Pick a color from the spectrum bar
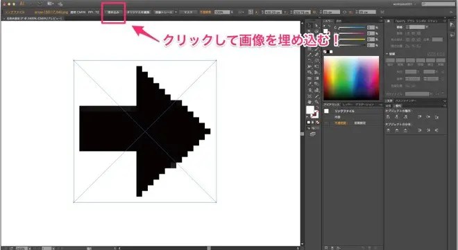Viewport: 458px width, 250px height. tap(351, 78)
